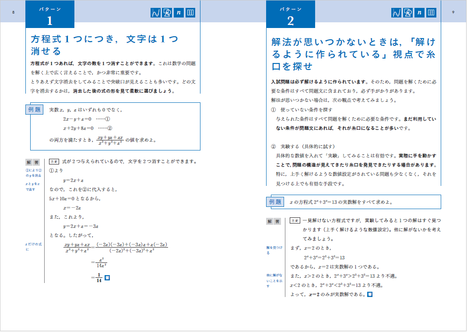Click the italic n icon in Pattern 1 header
467x332 pixels.
pos(179,13)
